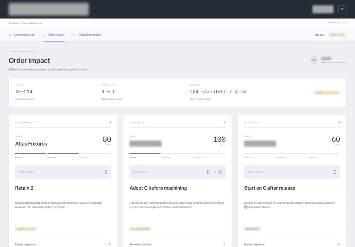Click the SO-612 order number

[247, 136]
